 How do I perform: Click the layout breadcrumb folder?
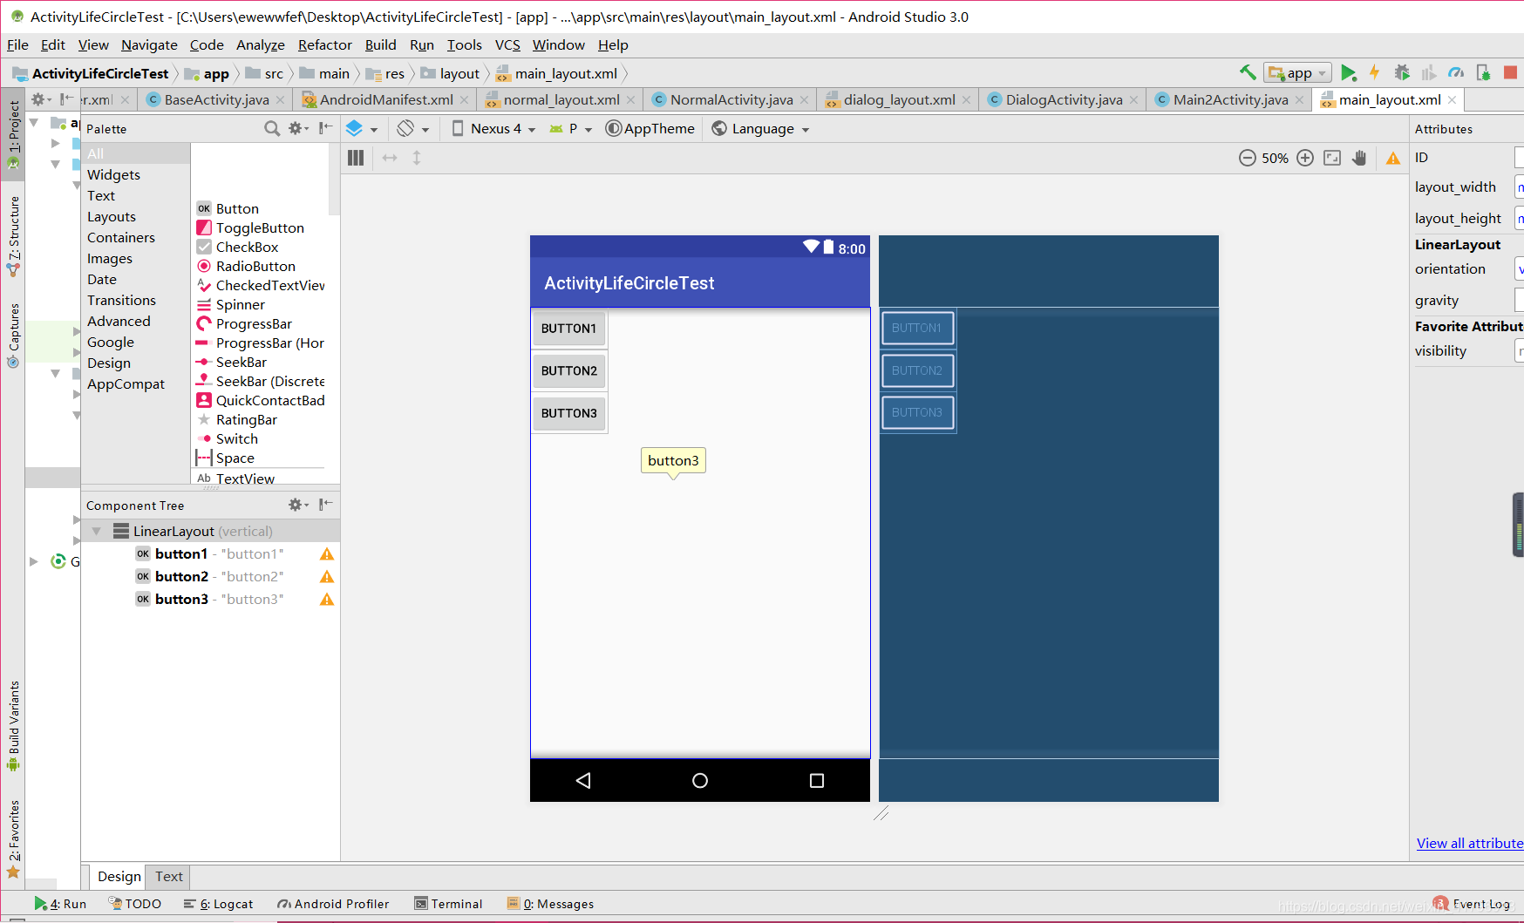click(450, 74)
